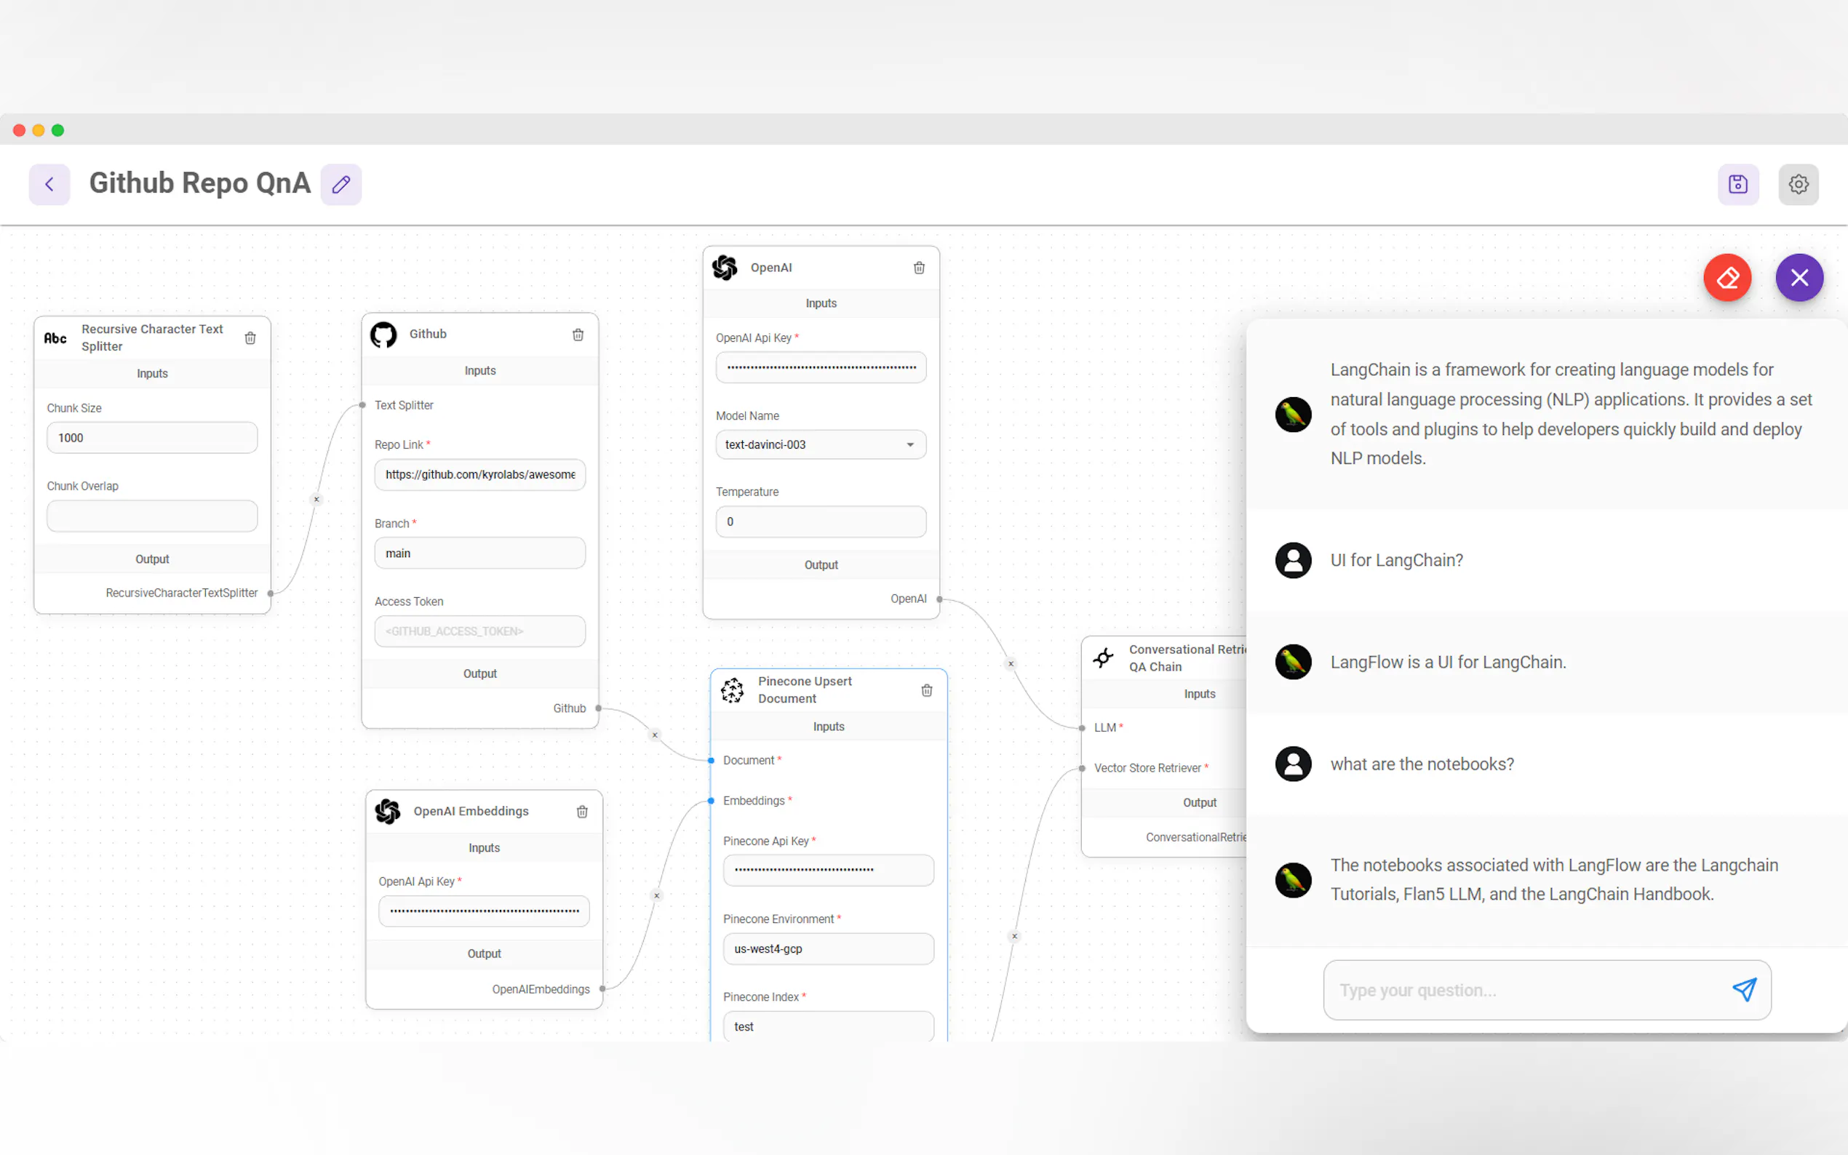Click the Pinecone Environment field

point(828,948)
